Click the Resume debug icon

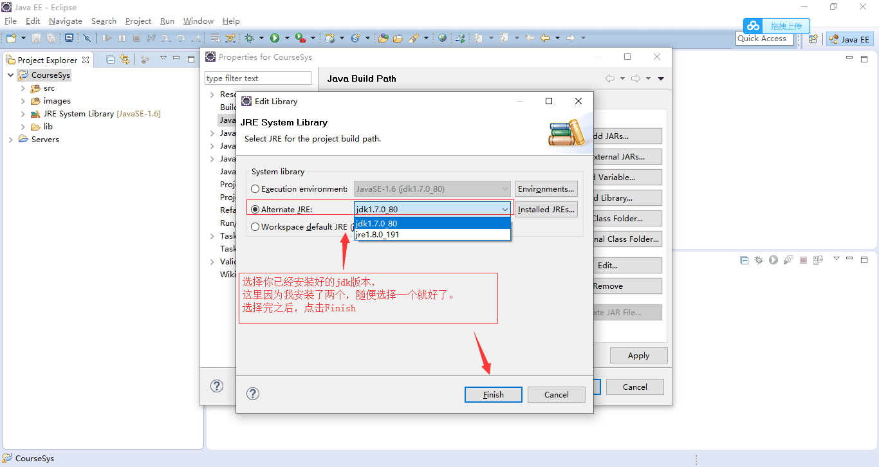(107, 38)
